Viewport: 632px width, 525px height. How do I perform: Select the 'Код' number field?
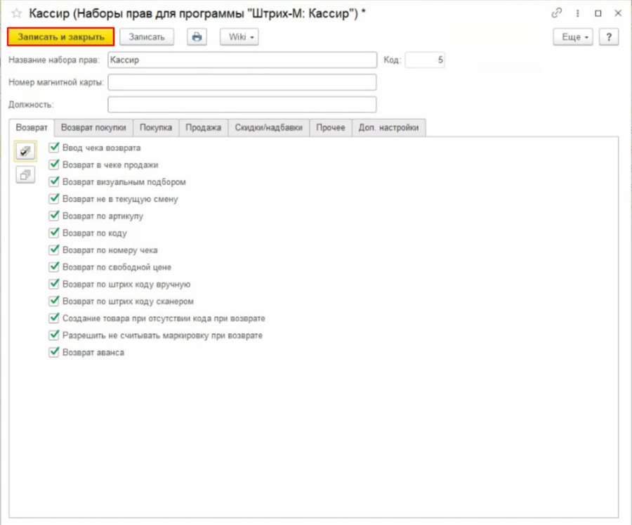point(425,60)
